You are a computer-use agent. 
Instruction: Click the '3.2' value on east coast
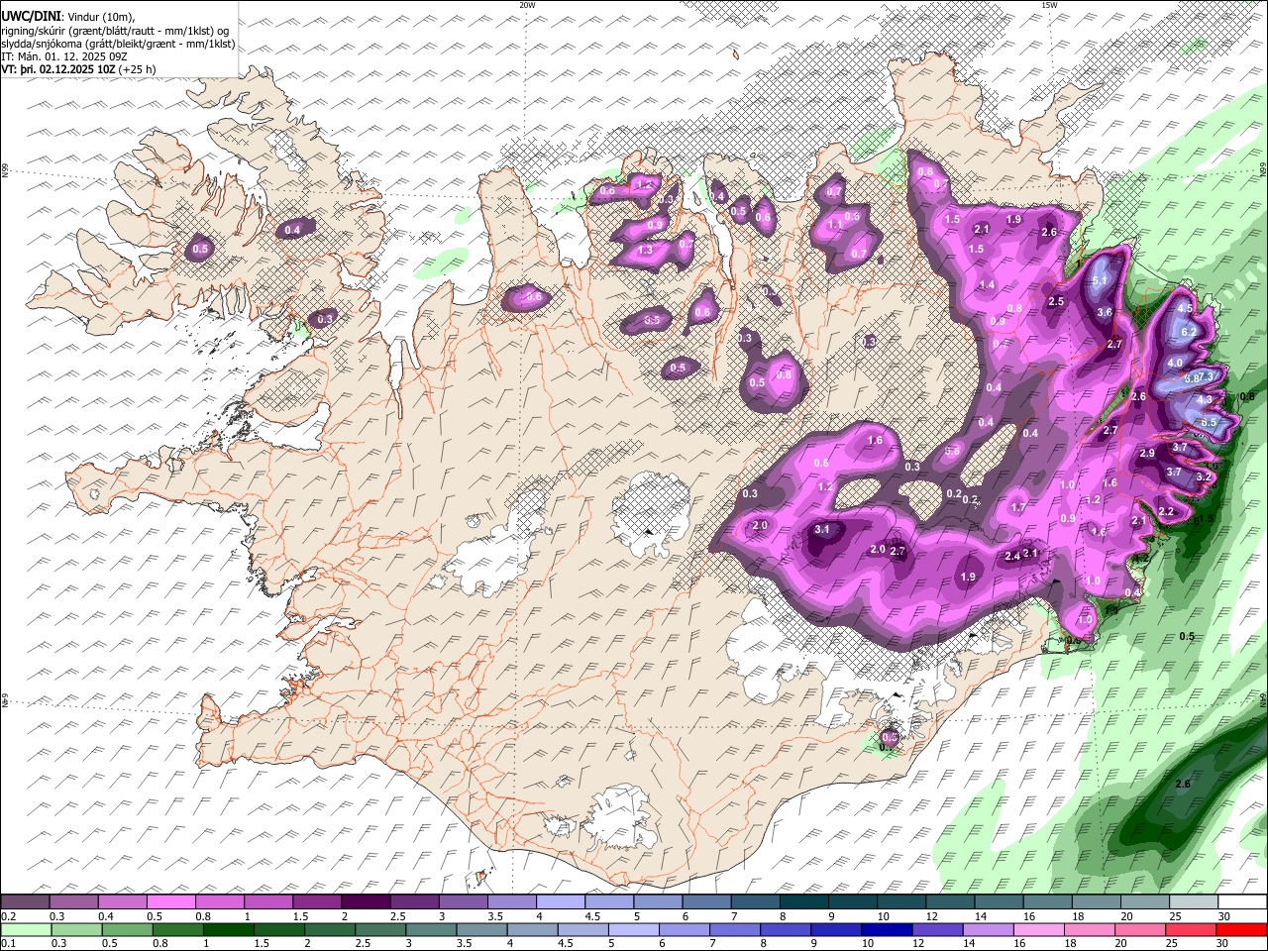tap(1204, 477)
